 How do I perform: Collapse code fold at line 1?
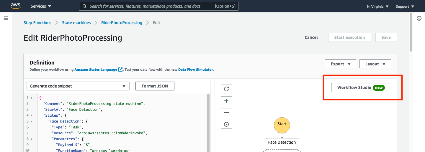[x=32, y=98]
